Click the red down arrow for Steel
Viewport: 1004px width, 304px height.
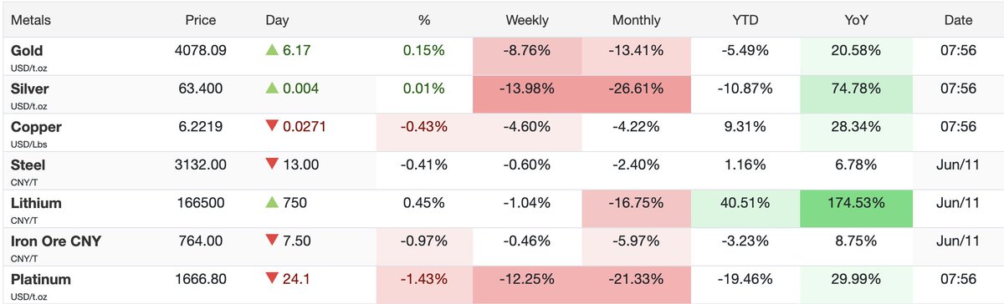coord(272,165)
